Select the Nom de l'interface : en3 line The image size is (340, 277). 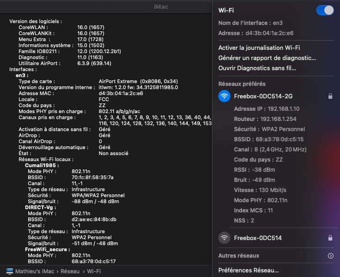250,23
